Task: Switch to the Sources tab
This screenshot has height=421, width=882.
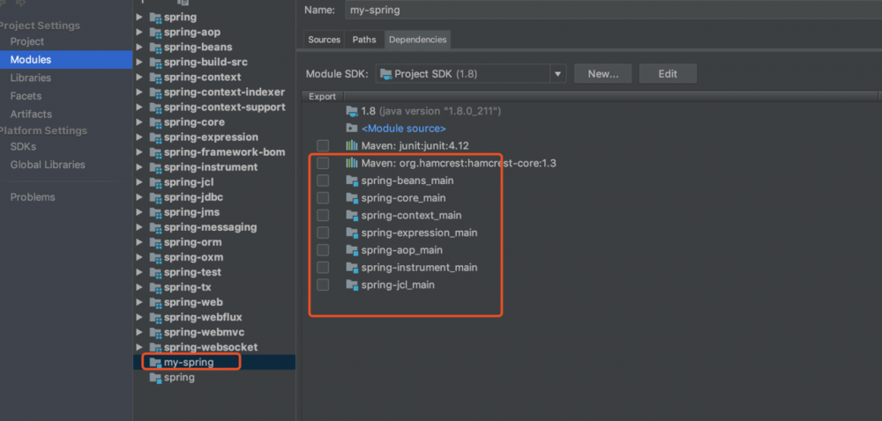Action: point(324,40)
